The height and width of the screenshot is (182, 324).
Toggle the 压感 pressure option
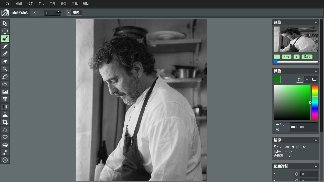click(74, 13)
